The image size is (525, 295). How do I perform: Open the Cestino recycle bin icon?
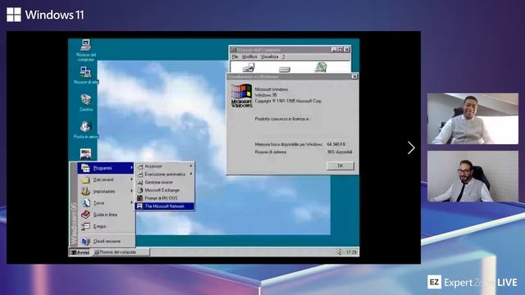tap(85, 102)
